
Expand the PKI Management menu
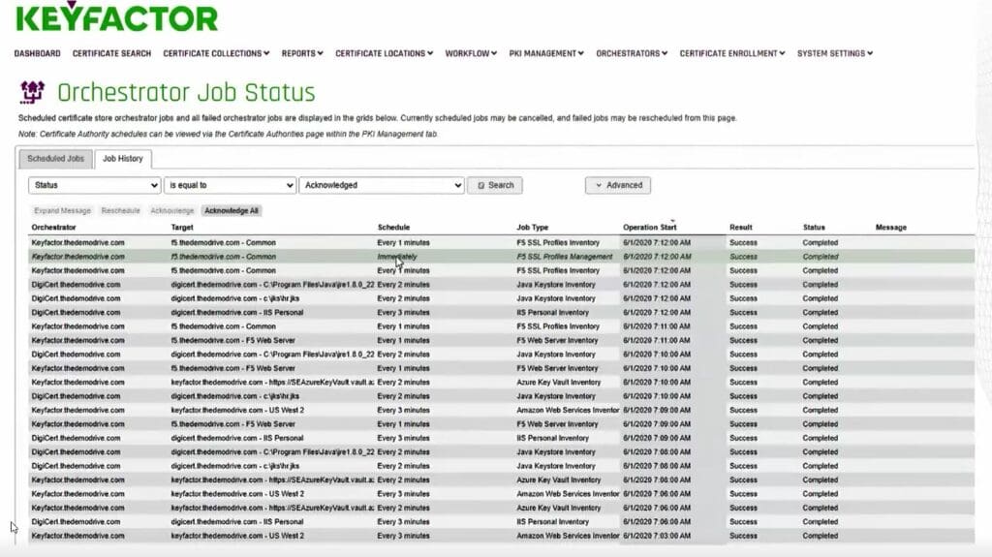pos(546,54)
